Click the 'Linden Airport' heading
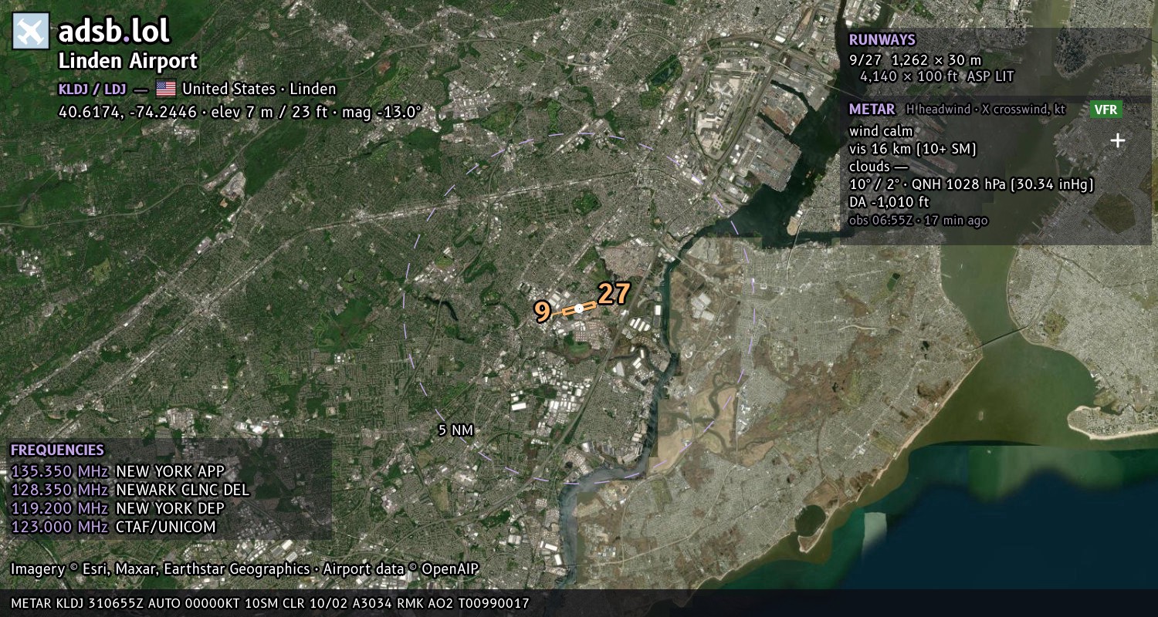The image size is (1158, 617). [128, 61]
